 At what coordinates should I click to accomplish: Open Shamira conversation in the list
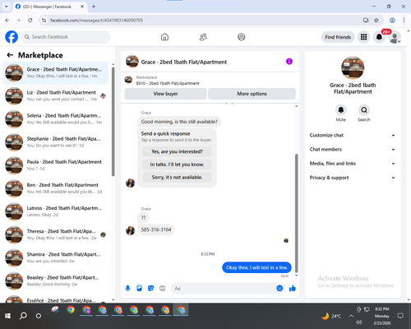(55, 257)
